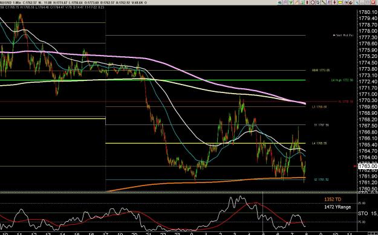Click the 1778.00 price scale value
378x235 pixels.
[368, 31]
